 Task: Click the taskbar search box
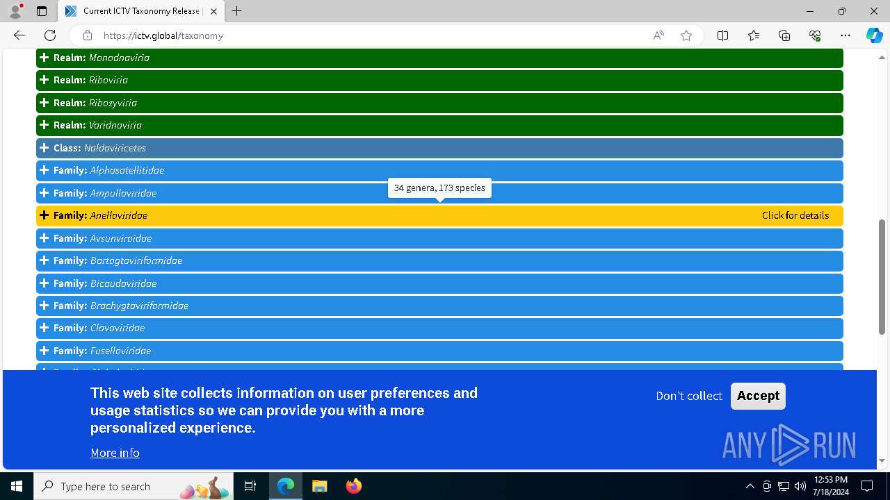click(135, 486)
